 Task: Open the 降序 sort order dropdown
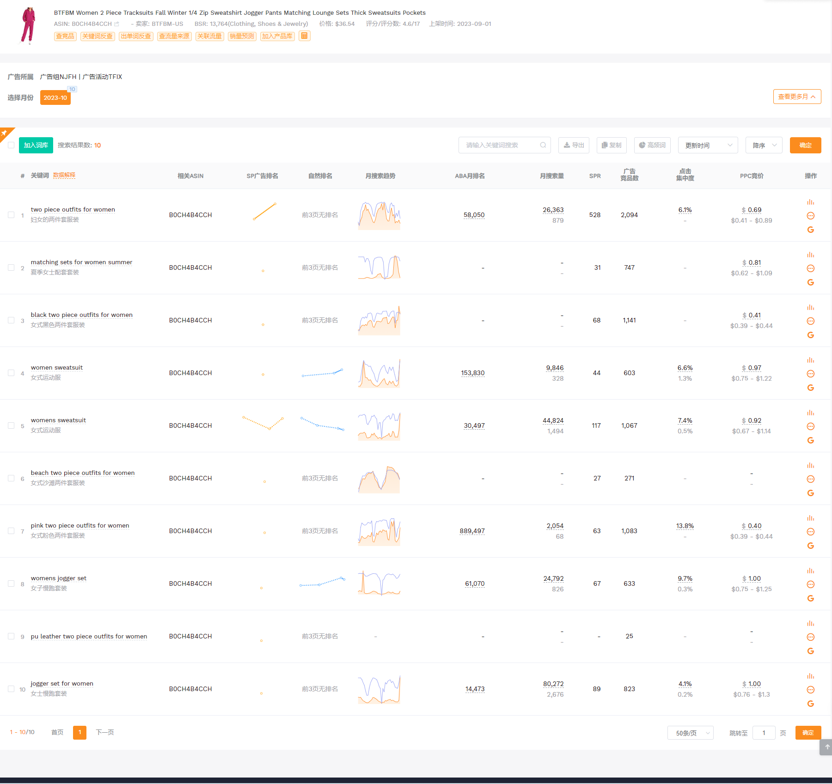[x=764, y=145]
